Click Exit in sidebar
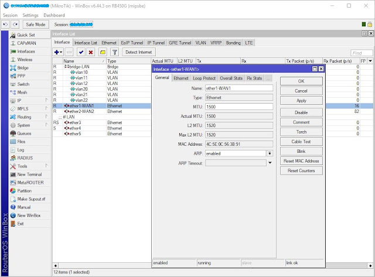The height and width of the screenshot is (277, 375). tap(21, 224)
